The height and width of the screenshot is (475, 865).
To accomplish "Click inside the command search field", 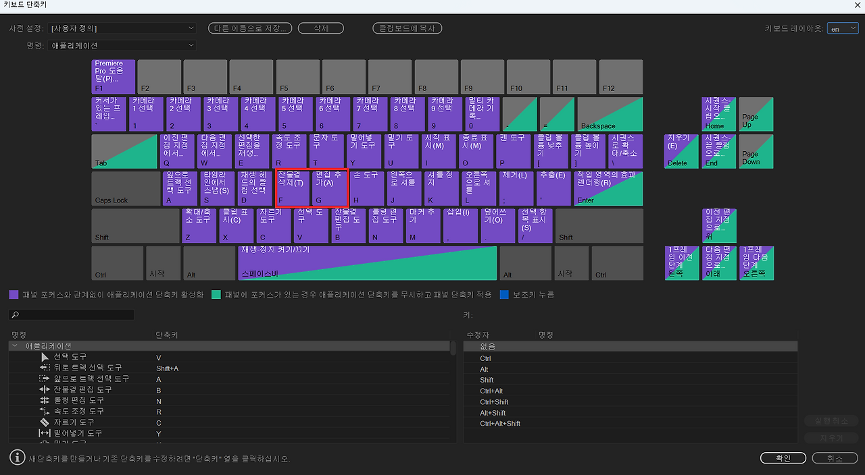I will coord(72,314).
